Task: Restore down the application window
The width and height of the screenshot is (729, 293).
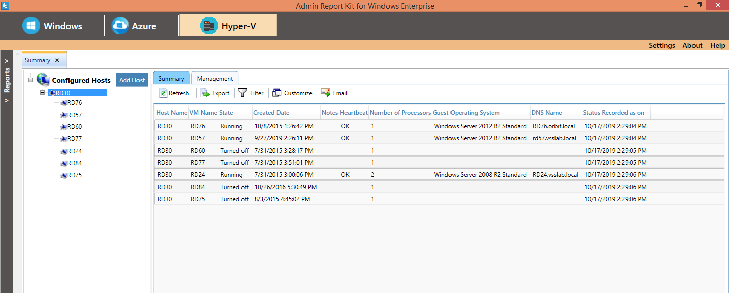Action: (x=699, y=5)
